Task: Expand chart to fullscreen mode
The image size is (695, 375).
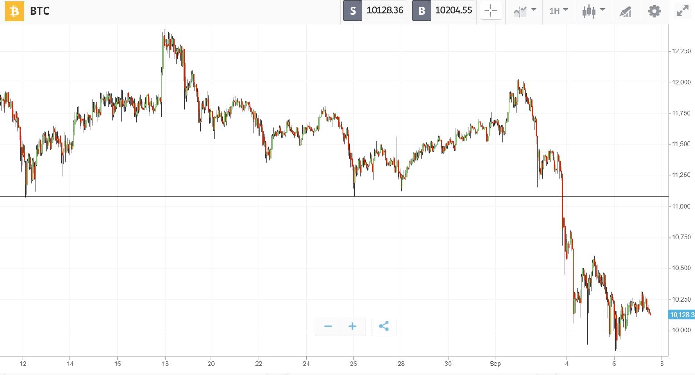Action: 682,11
